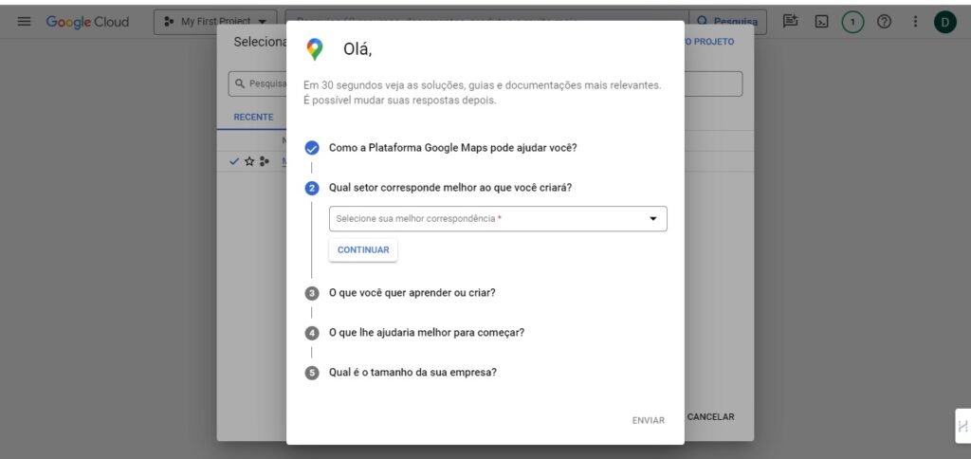This screenshot has height=459, width=971.
Task: Click the Google Maps pin logo
Action: [315, 49]
